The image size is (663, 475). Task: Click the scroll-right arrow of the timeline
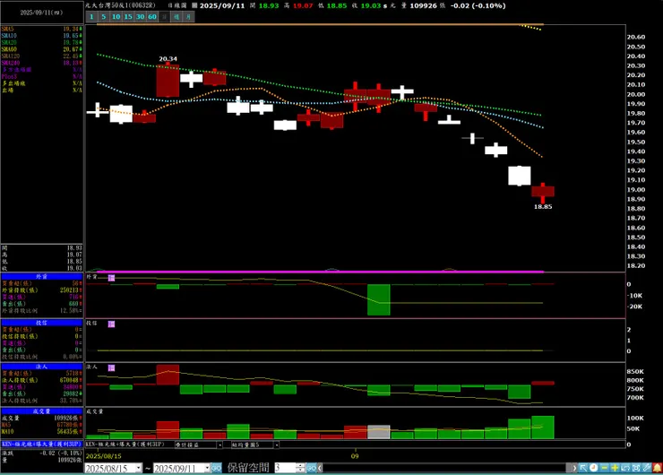point(574,468)
